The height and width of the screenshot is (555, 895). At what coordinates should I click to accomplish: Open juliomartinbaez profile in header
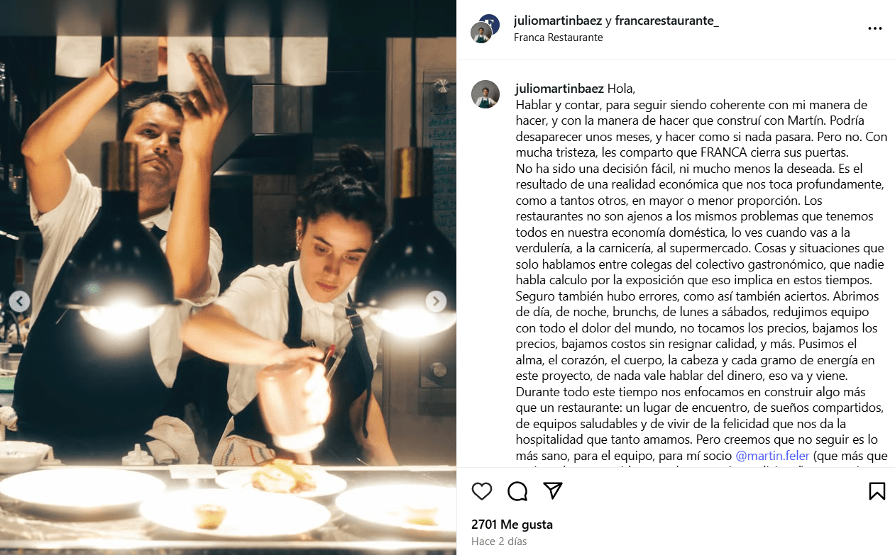click(x=558, y=21)
